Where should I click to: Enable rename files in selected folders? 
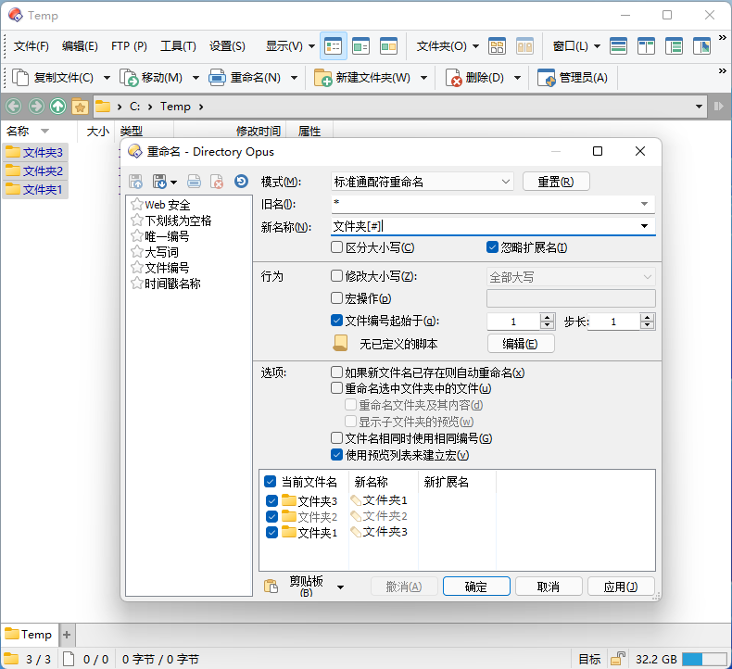(x=336, y=388)
